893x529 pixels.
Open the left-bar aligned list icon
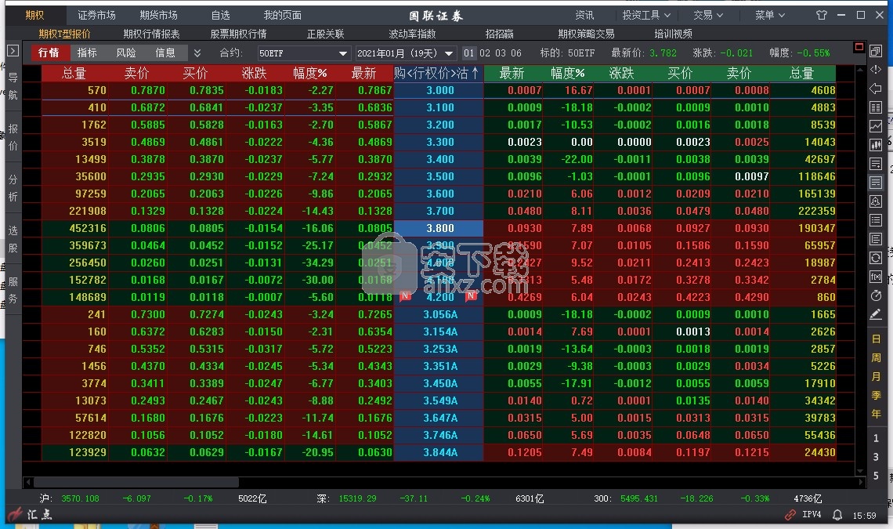tap(875, 239)
